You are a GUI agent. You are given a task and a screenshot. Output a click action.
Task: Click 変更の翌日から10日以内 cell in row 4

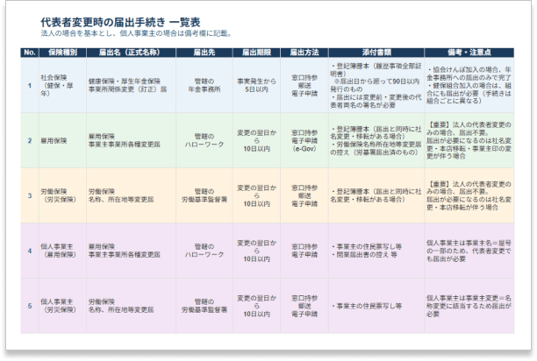click(256, 251)
